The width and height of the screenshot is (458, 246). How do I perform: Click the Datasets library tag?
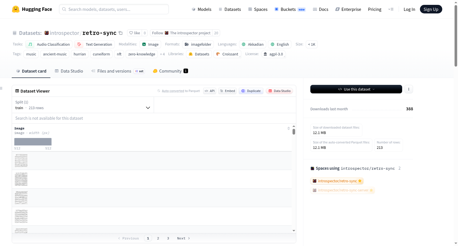pos(199,54)
